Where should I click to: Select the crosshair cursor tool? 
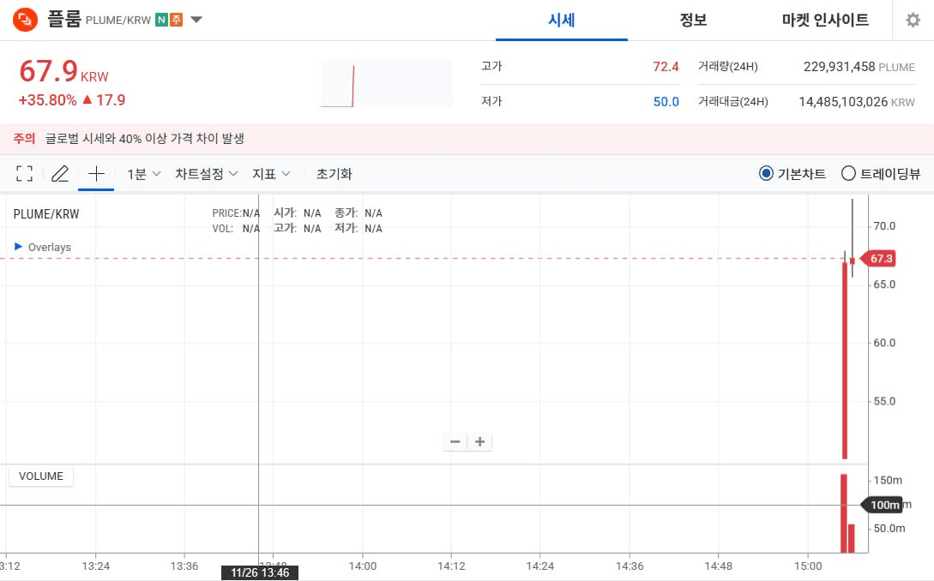(96, 174)
